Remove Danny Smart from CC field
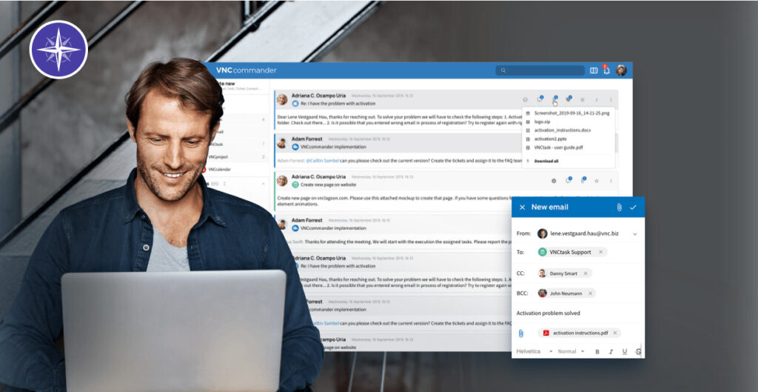Image resolution: width=758 pixels, height=392 pixels. coord(586,273)
